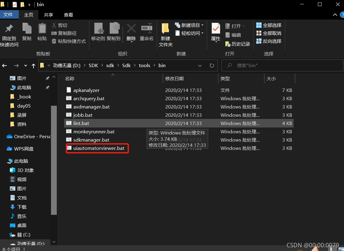The height and width of the screenshot is (251, 344).
Task: Click the Copy ribbon icon
Action: coord(27,32)
